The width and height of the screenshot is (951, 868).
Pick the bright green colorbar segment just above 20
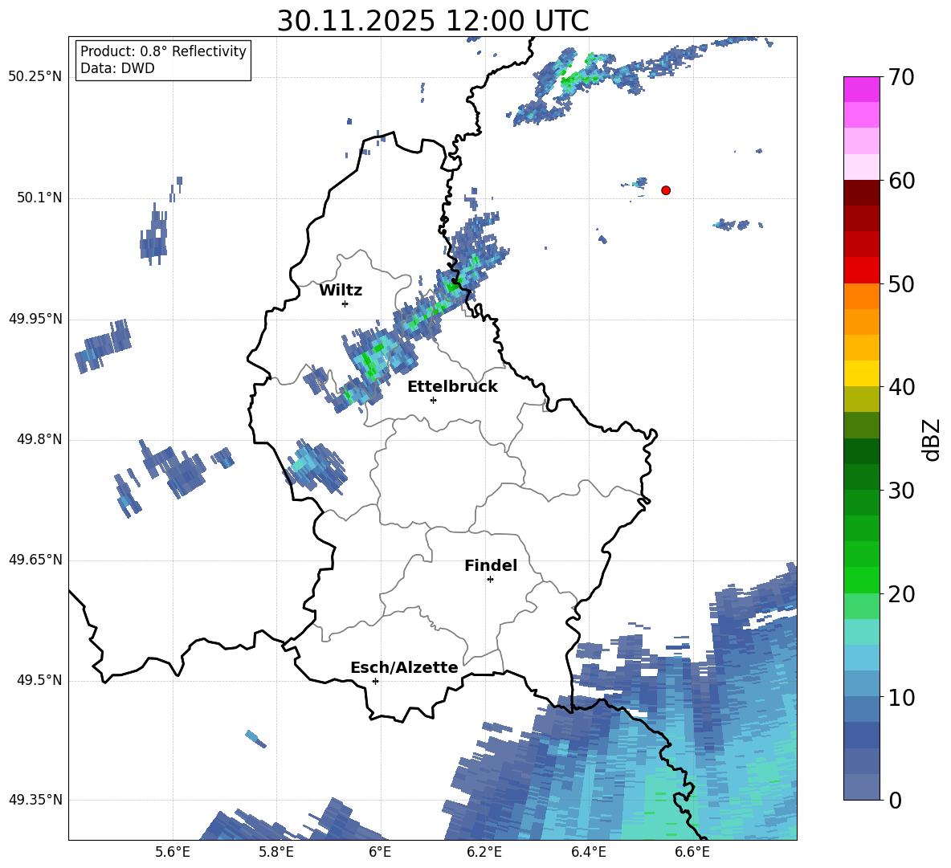861,580
